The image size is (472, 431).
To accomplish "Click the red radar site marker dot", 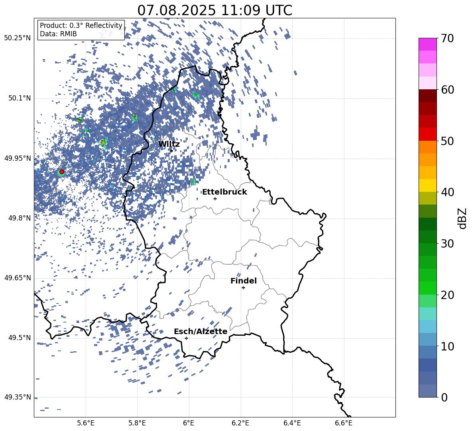I will point(62,172).
